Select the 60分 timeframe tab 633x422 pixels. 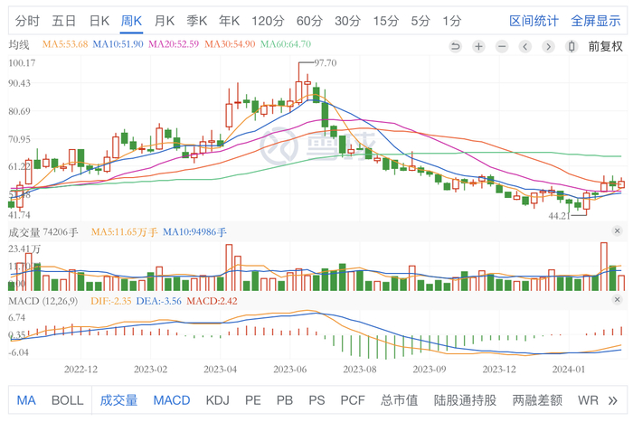pos(309,20)
